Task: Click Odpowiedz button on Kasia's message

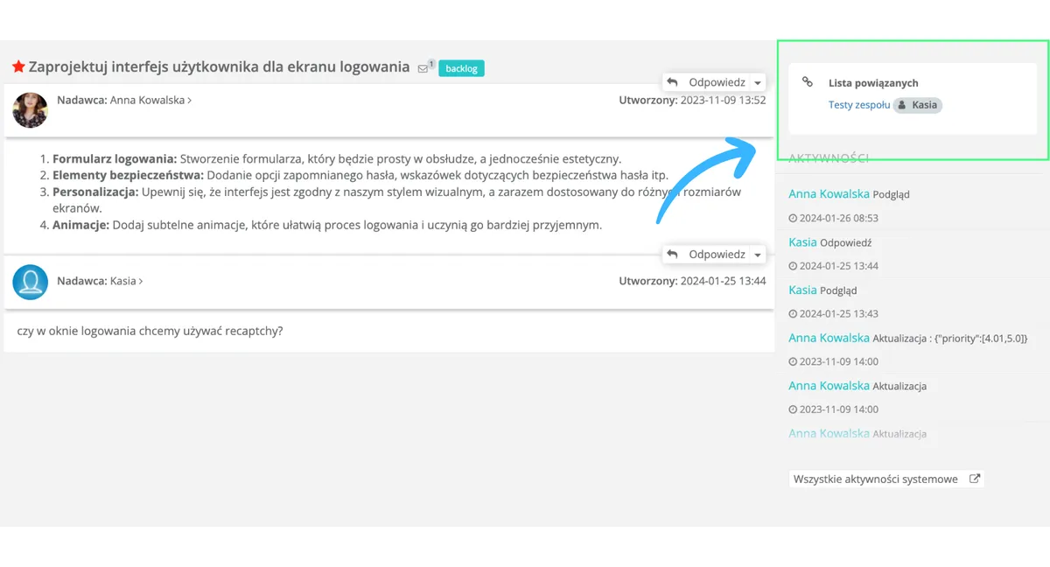Action: tap(707, 255)
